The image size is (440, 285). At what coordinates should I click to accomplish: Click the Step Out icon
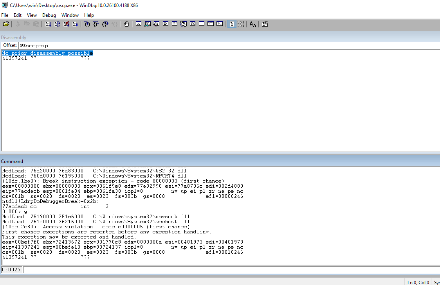click(x=105, y=24)
